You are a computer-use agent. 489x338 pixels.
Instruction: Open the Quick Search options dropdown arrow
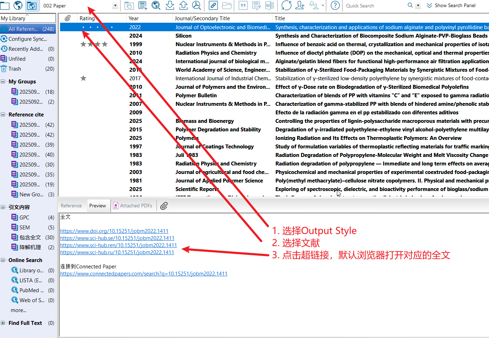pyautogui.click(x=418, y=6)
